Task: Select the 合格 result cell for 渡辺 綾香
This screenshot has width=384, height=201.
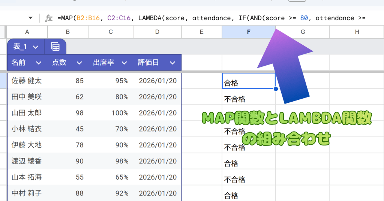Action: click(249, 161)
